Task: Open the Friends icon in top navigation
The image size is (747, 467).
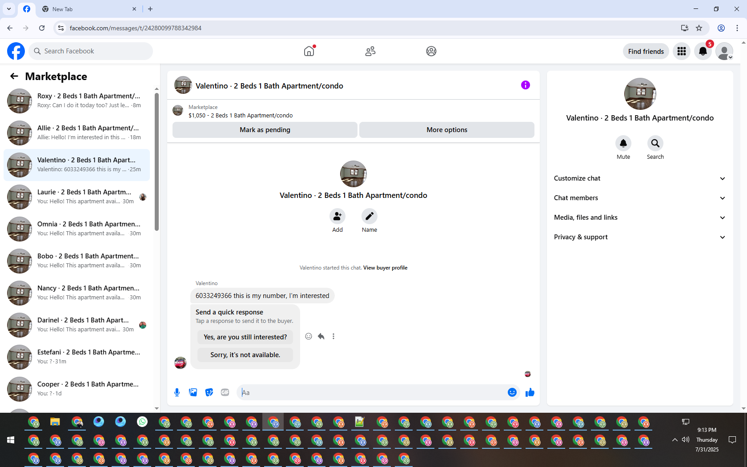Action: point(370,51)
